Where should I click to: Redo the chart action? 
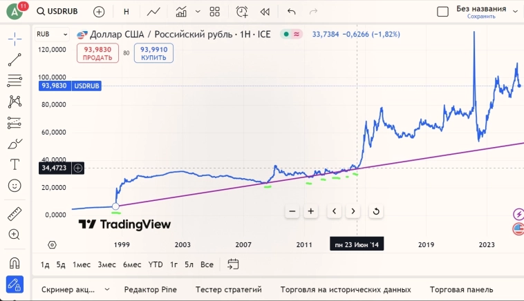coord(313,12)
